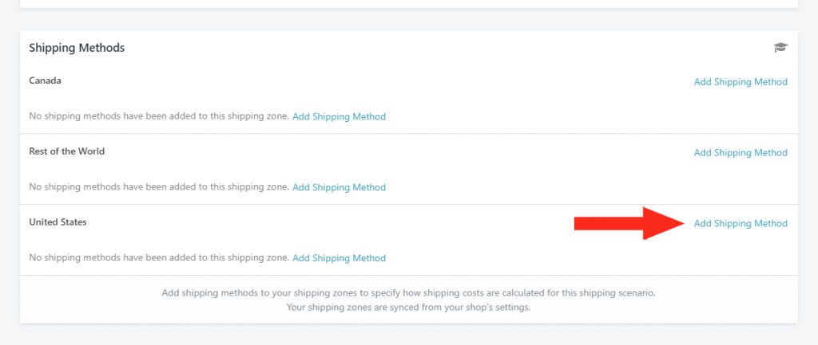This screenshot has width=818, height=345.
Task: Click the Canada shipping zone name
Action: pyautogui.click(x=45, y=80)
